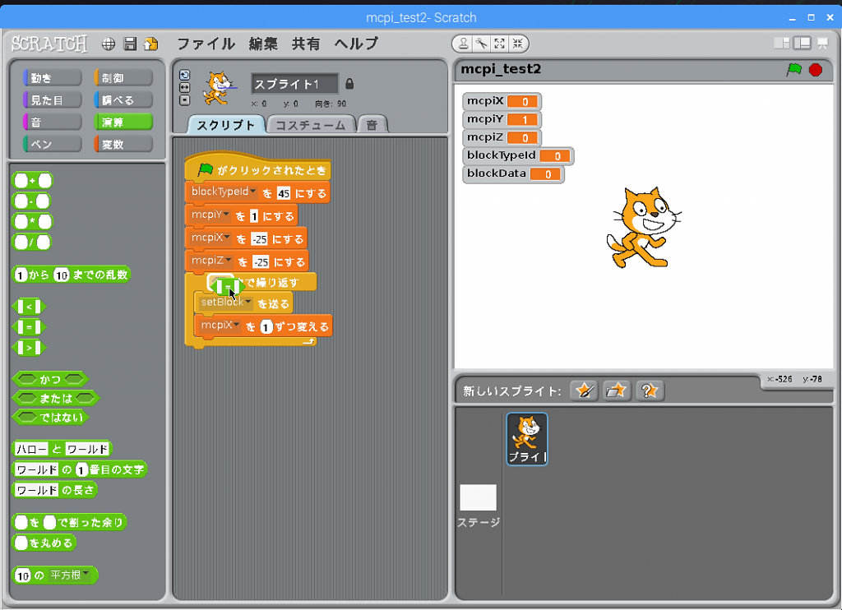Pick the less-than comparison block
This screenshot has width=842, height=610.
(x=29, y=307)
